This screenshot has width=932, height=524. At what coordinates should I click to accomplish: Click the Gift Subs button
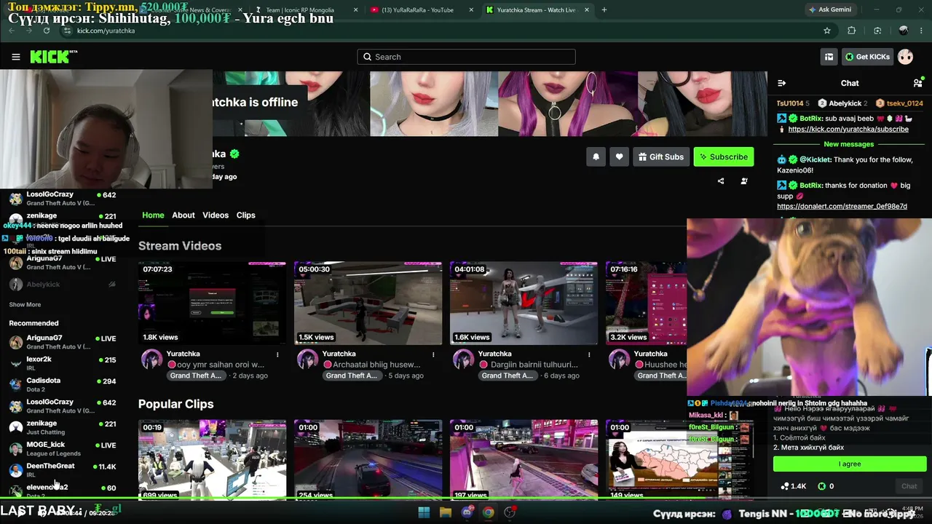(660, 156)
